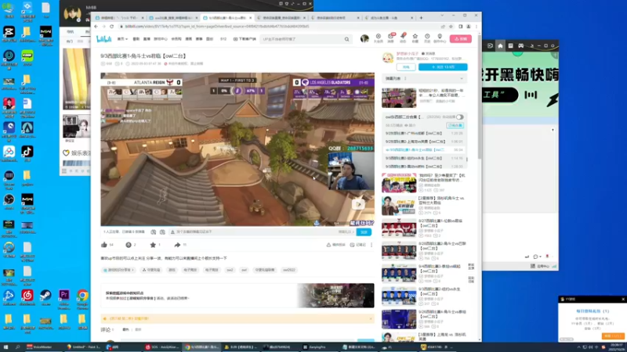The height and width of the screenshot is (352, 627).
Task: Click the play button overlay on video
Action: pos(358,204)
